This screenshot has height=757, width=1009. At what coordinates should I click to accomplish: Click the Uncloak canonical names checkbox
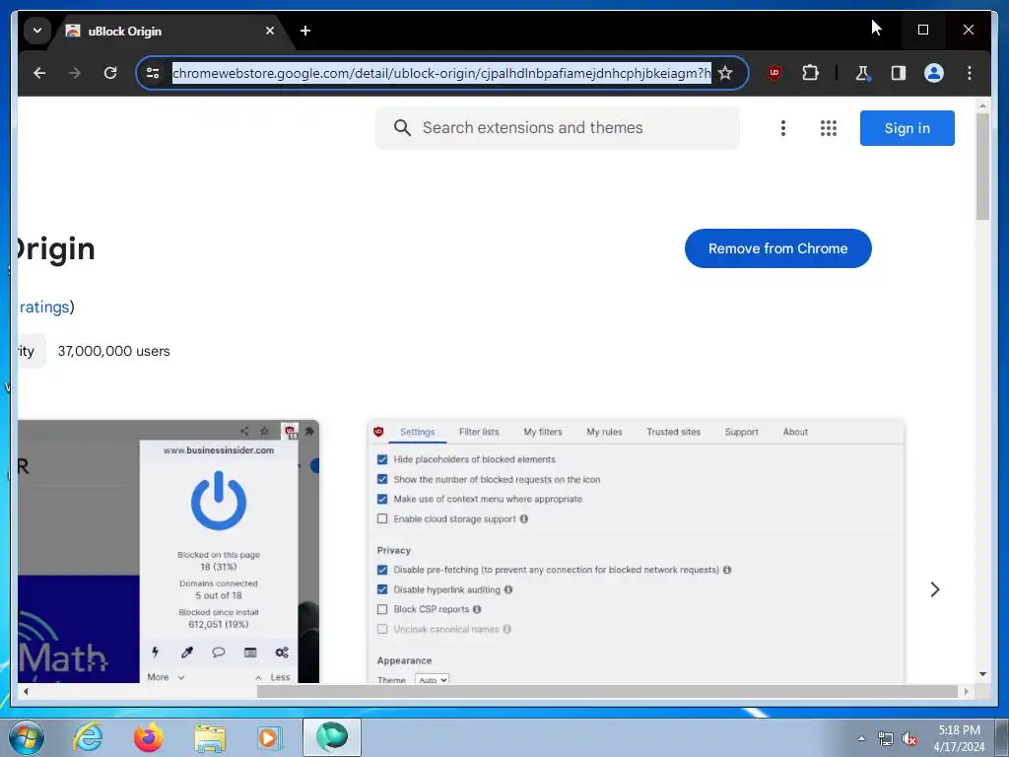(x=382, y=629)
